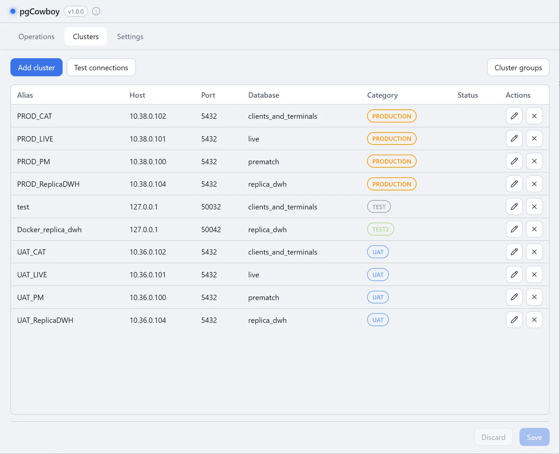Image resolution: width=560 pixels, height=454 pixels.
Task: Open Cluster groups
Action: click(518, 67)
